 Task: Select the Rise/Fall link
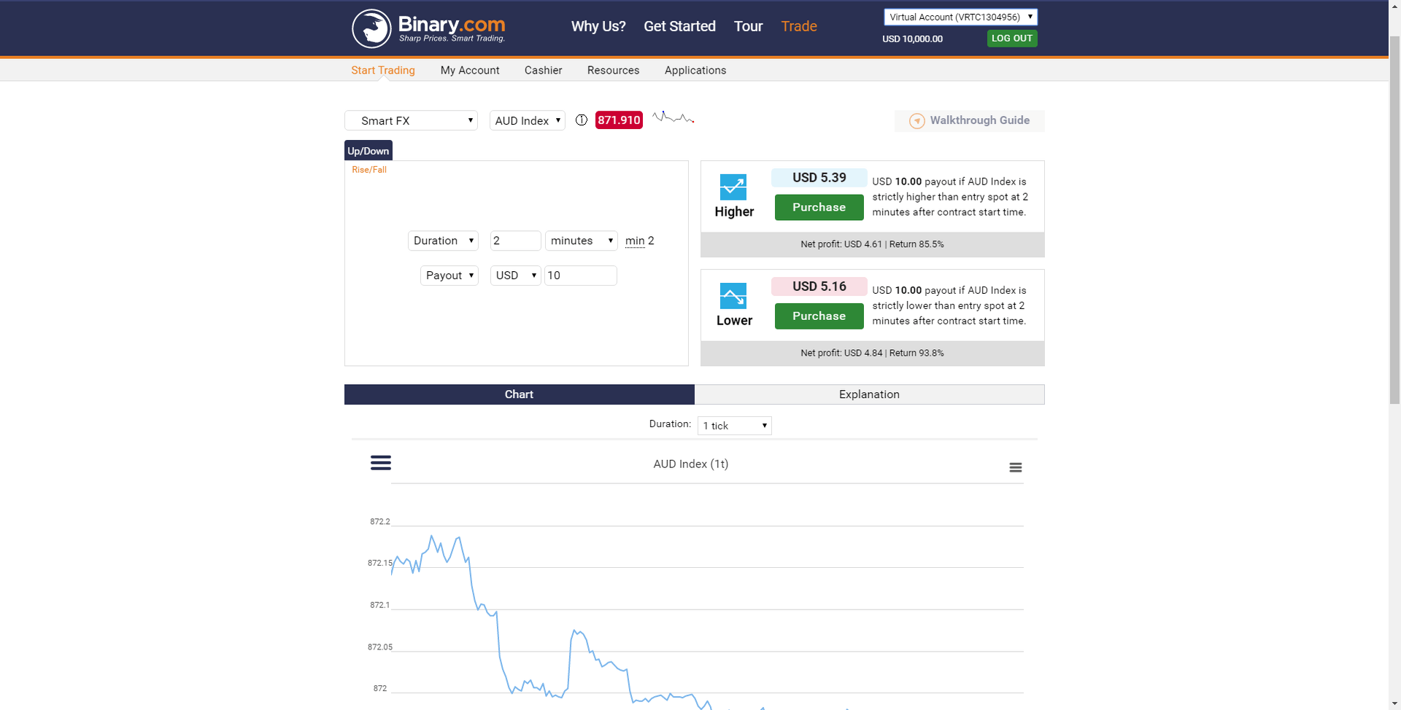[369, 170]
